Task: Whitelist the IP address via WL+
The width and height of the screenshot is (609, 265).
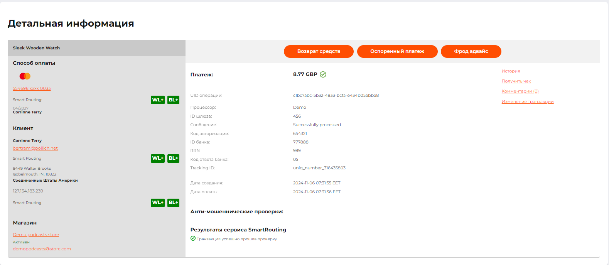Action: [158, 203]
